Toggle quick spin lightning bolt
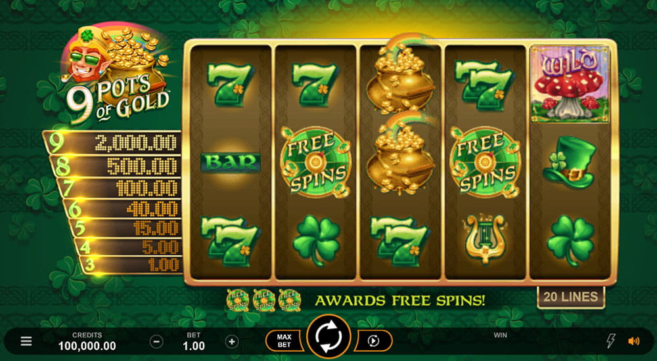The image size is (657, 361). coord(611,341)
